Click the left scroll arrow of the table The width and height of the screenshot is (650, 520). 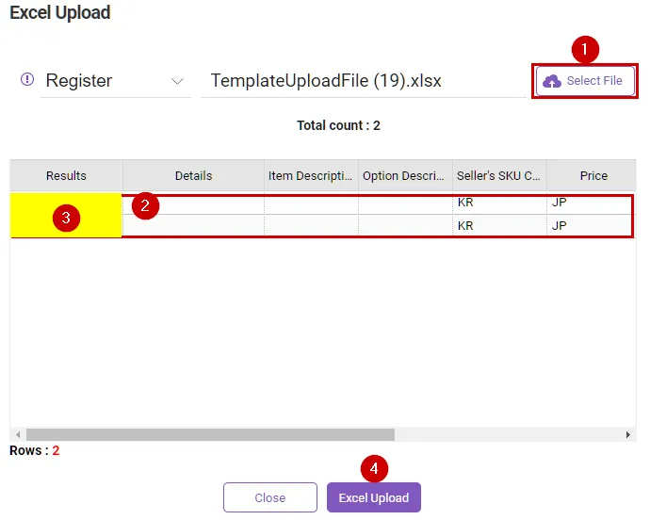click(18, 434)
